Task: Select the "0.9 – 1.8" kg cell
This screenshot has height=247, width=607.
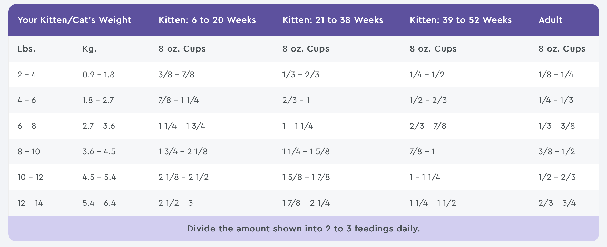Action: pyautogui.click(x=99, y=75)
